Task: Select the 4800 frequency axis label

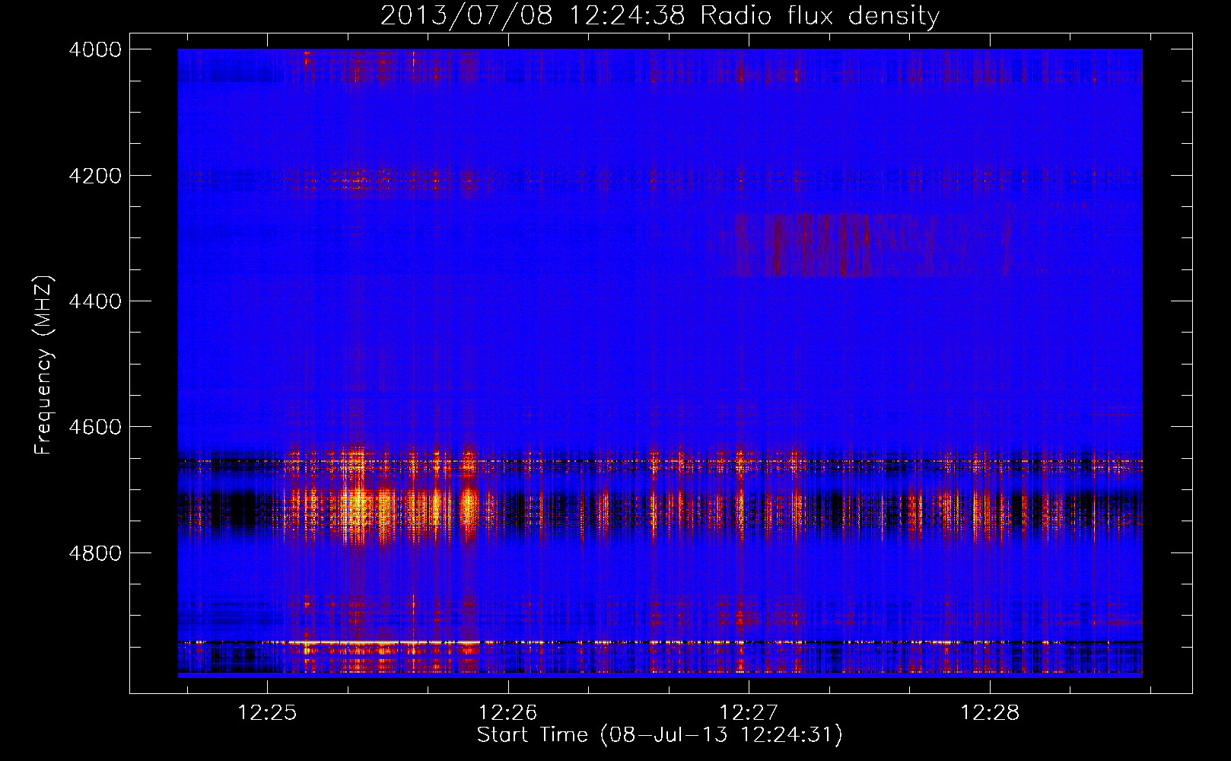Action: coord(95,553)
